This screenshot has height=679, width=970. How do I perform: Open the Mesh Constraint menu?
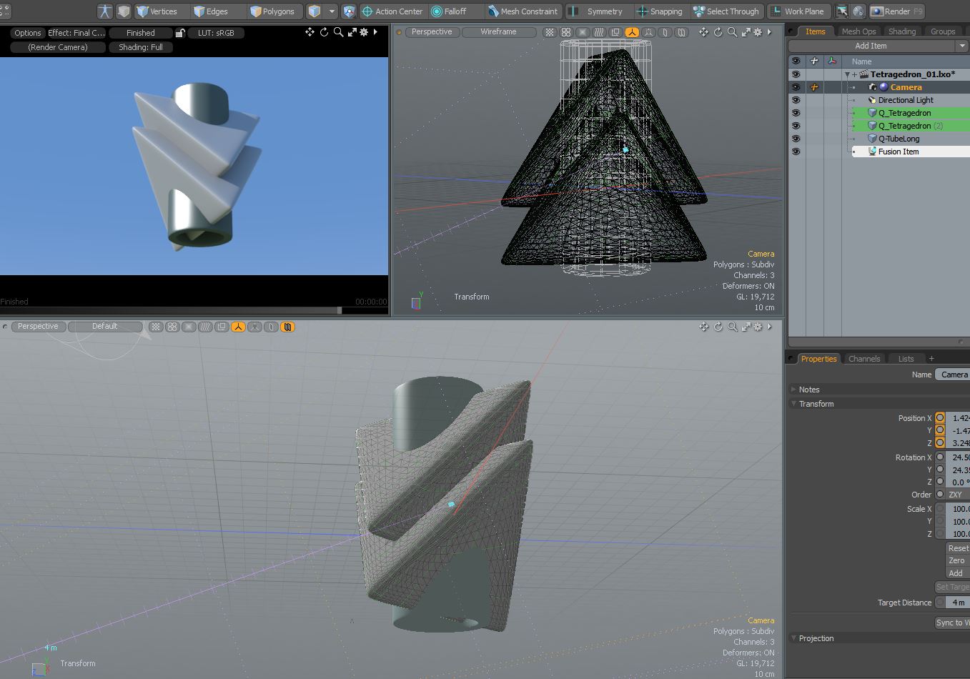[x=523, y=11]
